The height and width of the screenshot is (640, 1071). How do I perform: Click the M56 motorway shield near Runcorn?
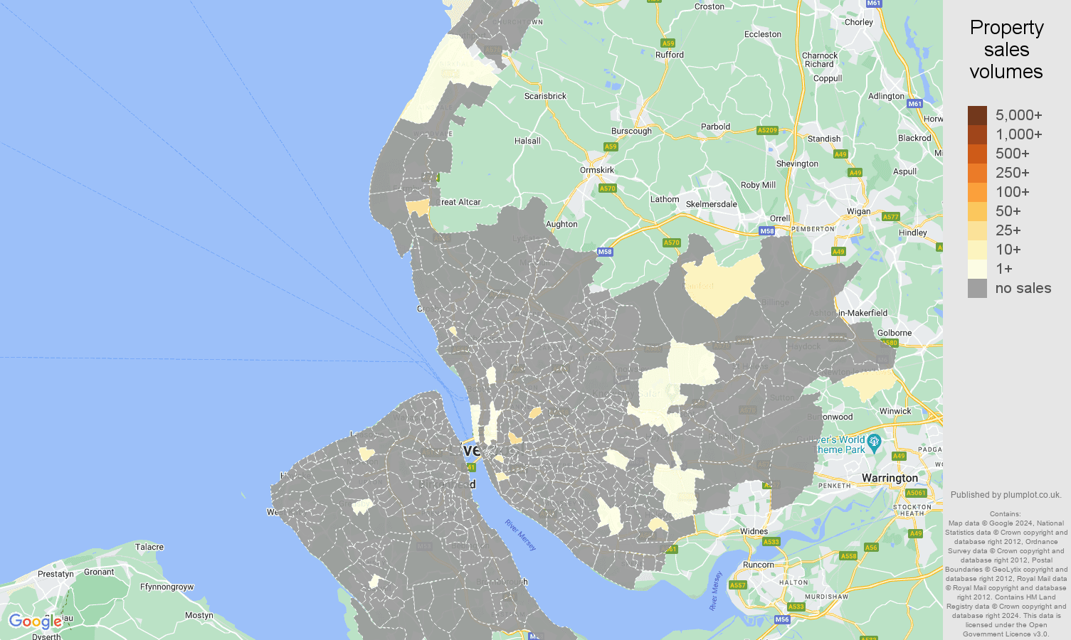tap(782, 619)
